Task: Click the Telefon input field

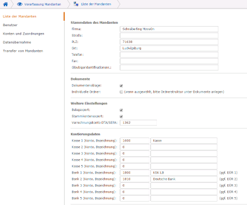Action: tap(169, 55)
